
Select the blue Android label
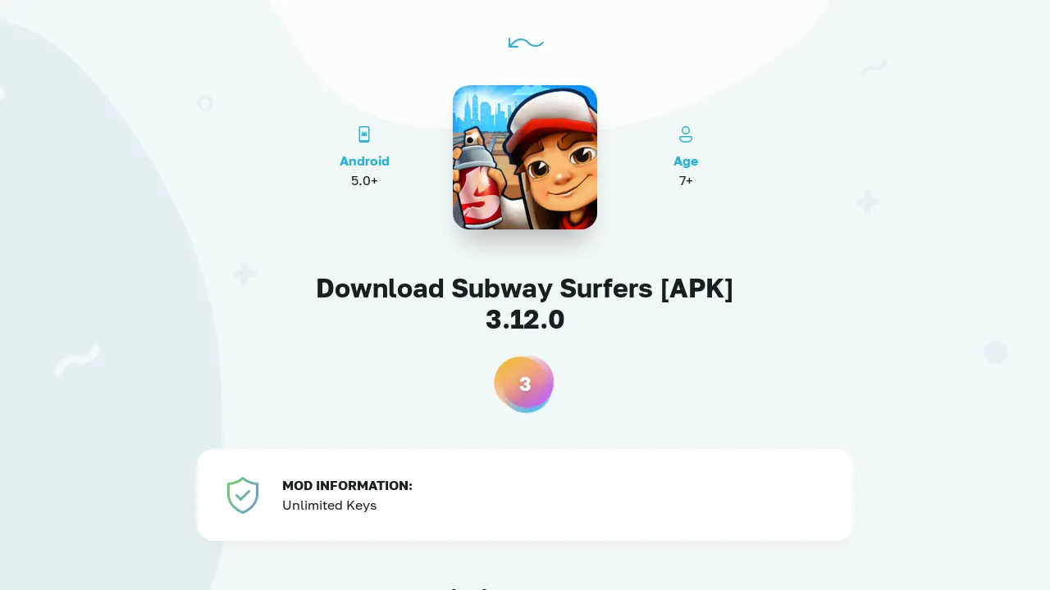click(x=364, y=161)
